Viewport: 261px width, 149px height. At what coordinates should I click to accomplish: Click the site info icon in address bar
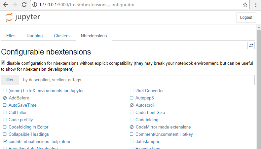[35, 5]
